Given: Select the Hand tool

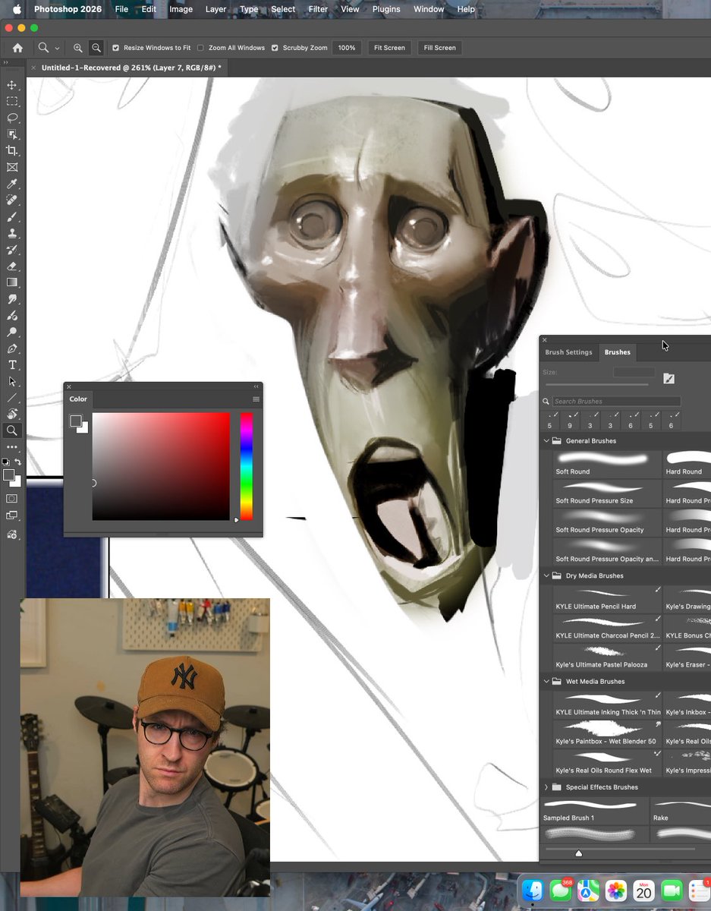Looking at the screenshot, I should coord(12,415).
